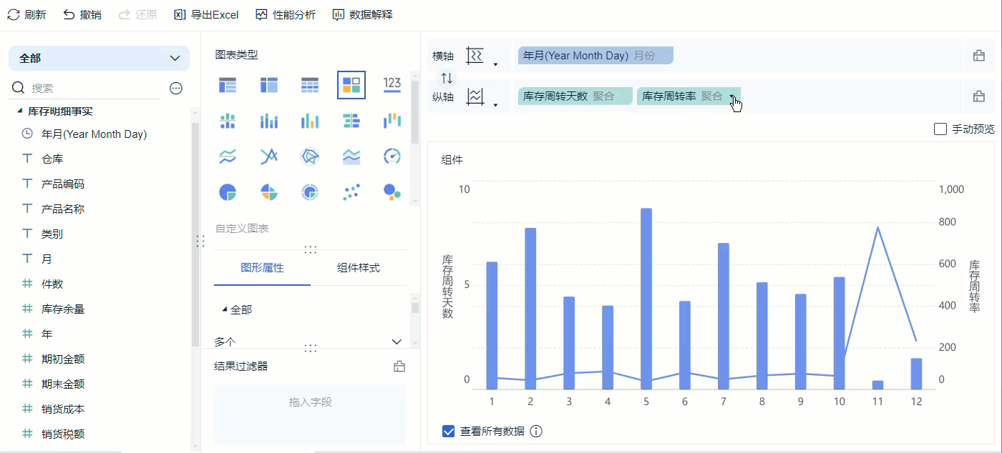Switch to the 组件样式 tab

point(359,268)
